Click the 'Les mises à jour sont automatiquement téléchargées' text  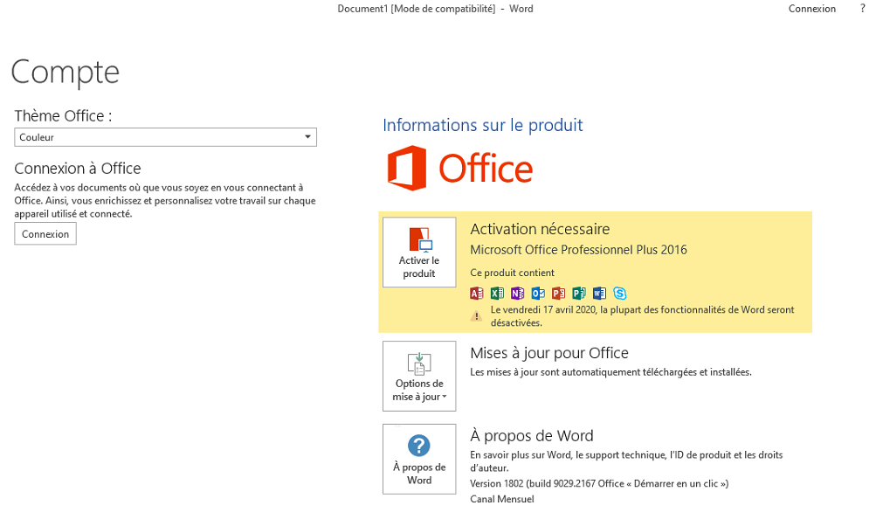click(x=611, y=372)
